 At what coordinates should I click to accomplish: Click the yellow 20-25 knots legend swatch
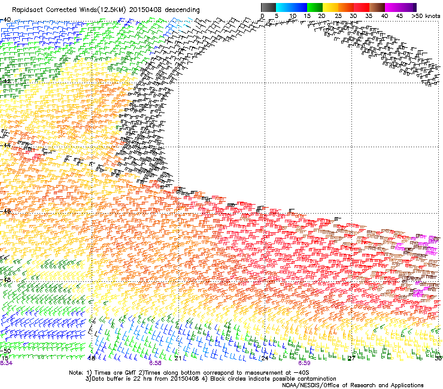[330, 7]
